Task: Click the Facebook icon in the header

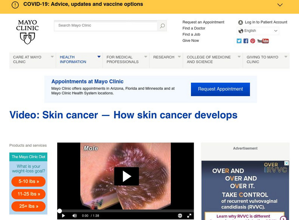Action: tap(246, 41)
